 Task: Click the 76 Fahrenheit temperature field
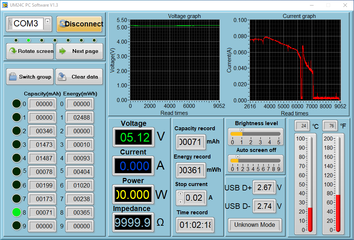[x=330, y=126]
